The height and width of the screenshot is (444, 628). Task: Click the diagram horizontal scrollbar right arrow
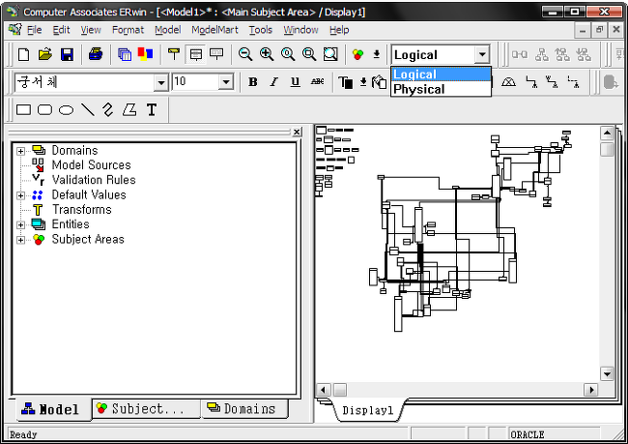pyautogui.click(x=590, y=390)
